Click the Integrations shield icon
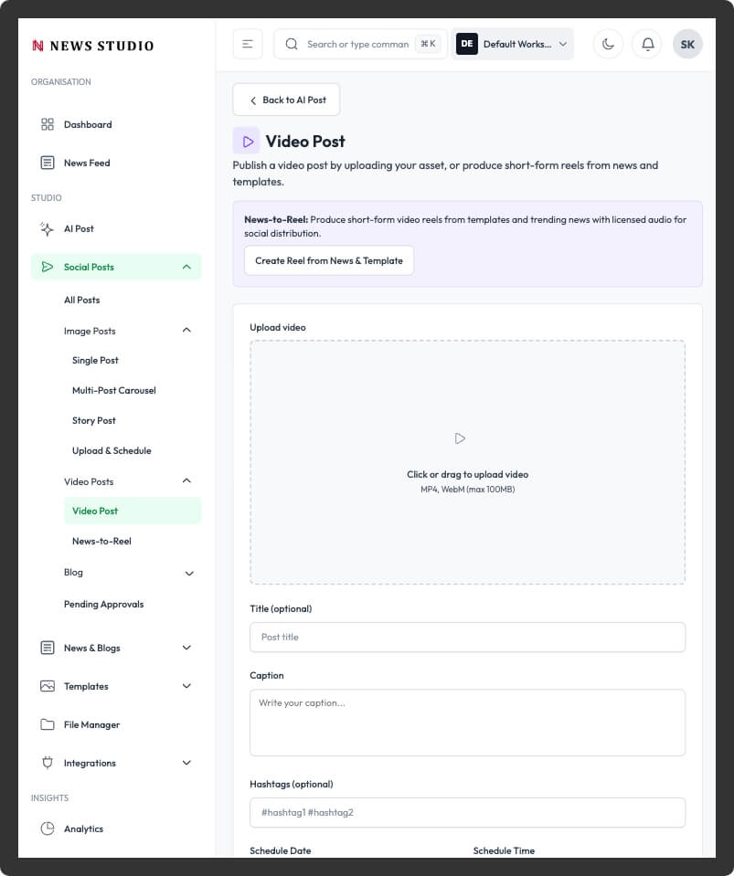 tap(48, 763)
